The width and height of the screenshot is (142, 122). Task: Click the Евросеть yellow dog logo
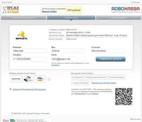click(x=21, y=36)
